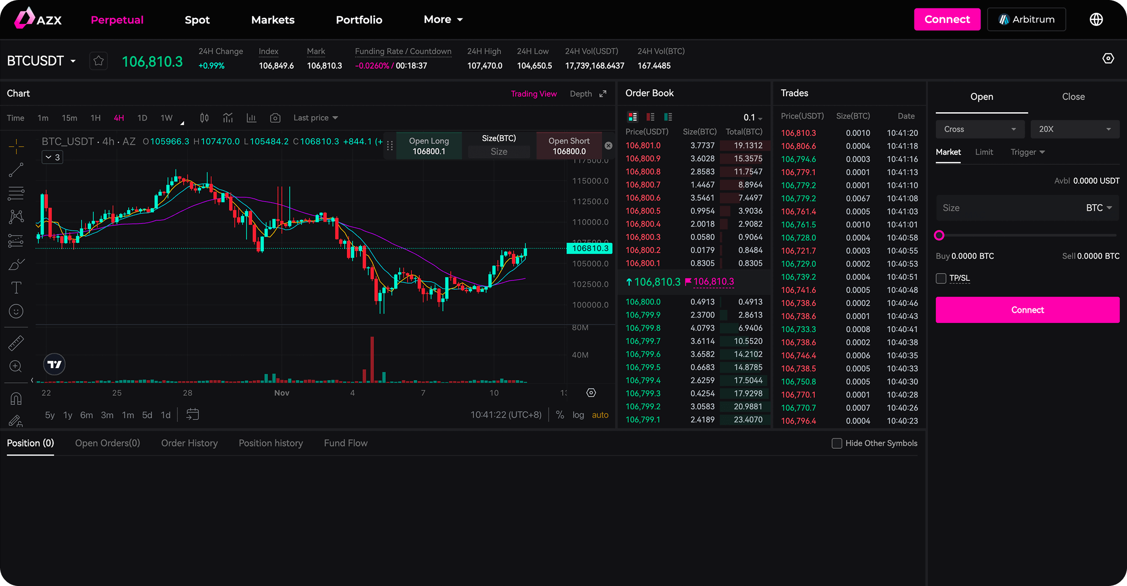Open the chart indicators icon
Screen dimensions: 1127x586
(228, 118)
